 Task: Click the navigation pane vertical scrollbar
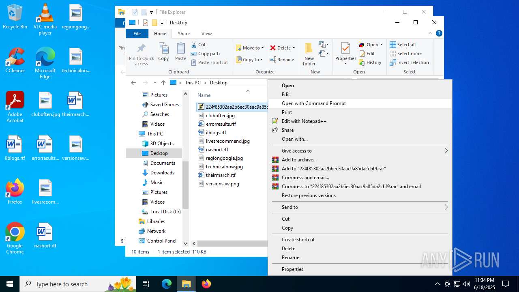(x=186, y=185)
